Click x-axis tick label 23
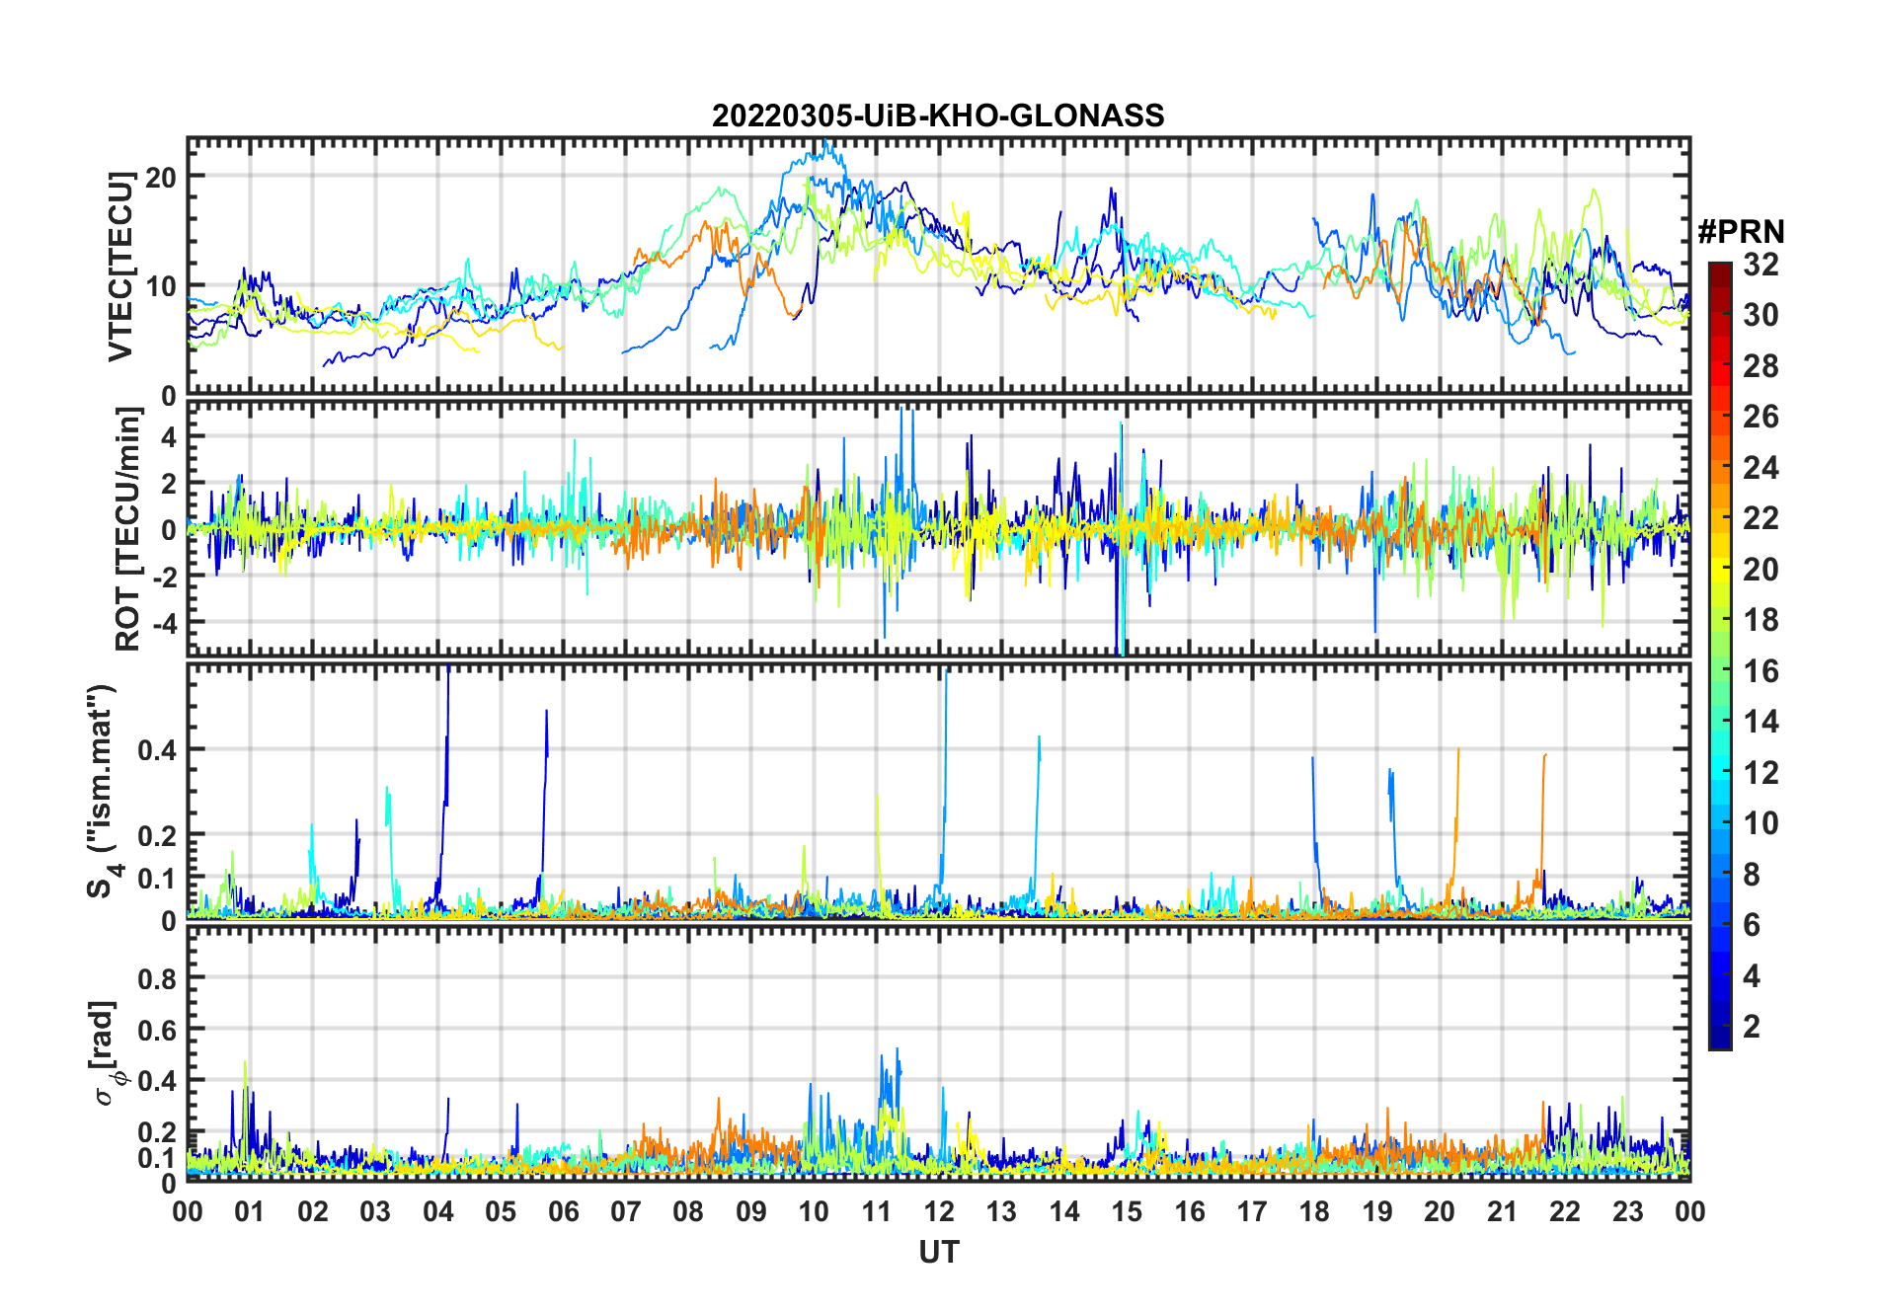 pyautogui.click(x=1627, y=1211)
